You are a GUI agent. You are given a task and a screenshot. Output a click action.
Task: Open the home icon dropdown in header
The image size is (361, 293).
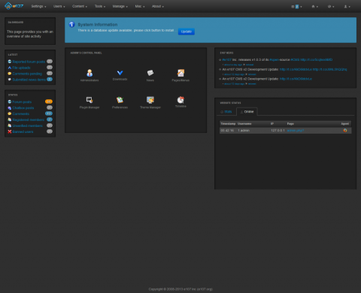pyautogui.click(x=315, y=7)
